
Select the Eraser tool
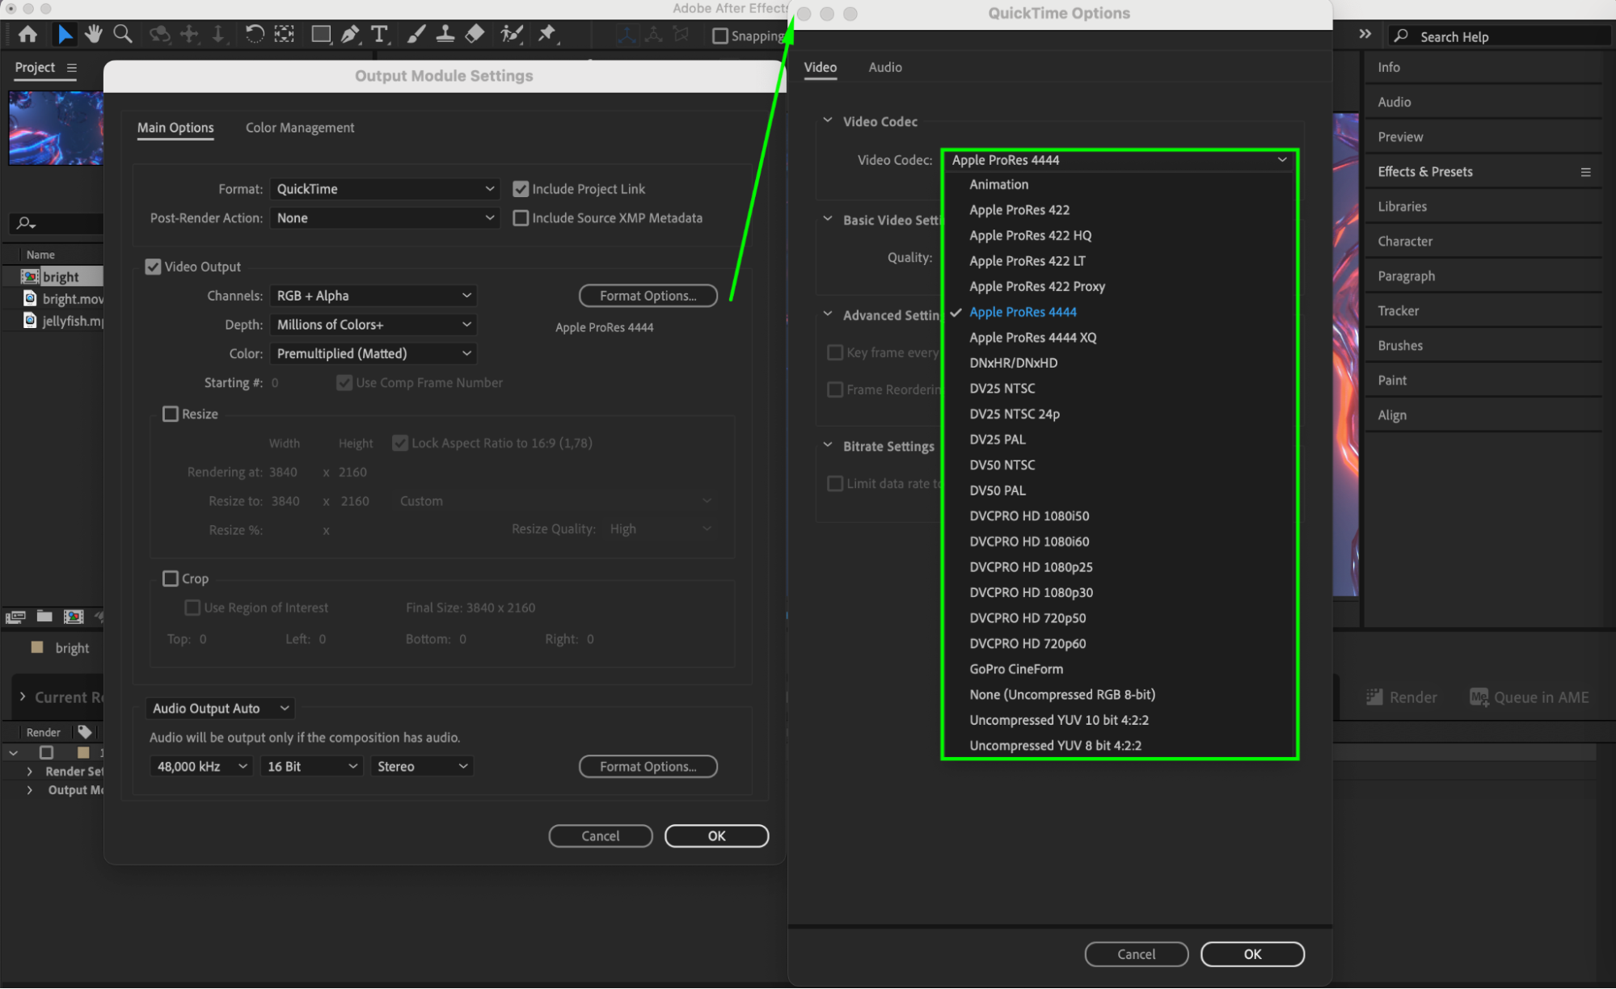click(475, 34)
